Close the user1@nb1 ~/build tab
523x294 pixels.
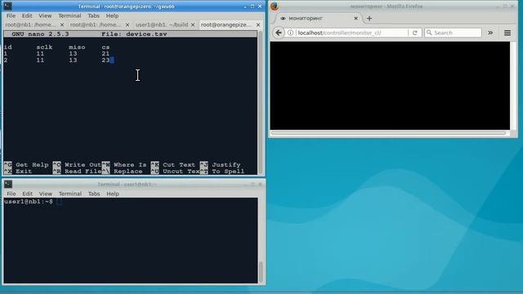(x=193, y=24)
